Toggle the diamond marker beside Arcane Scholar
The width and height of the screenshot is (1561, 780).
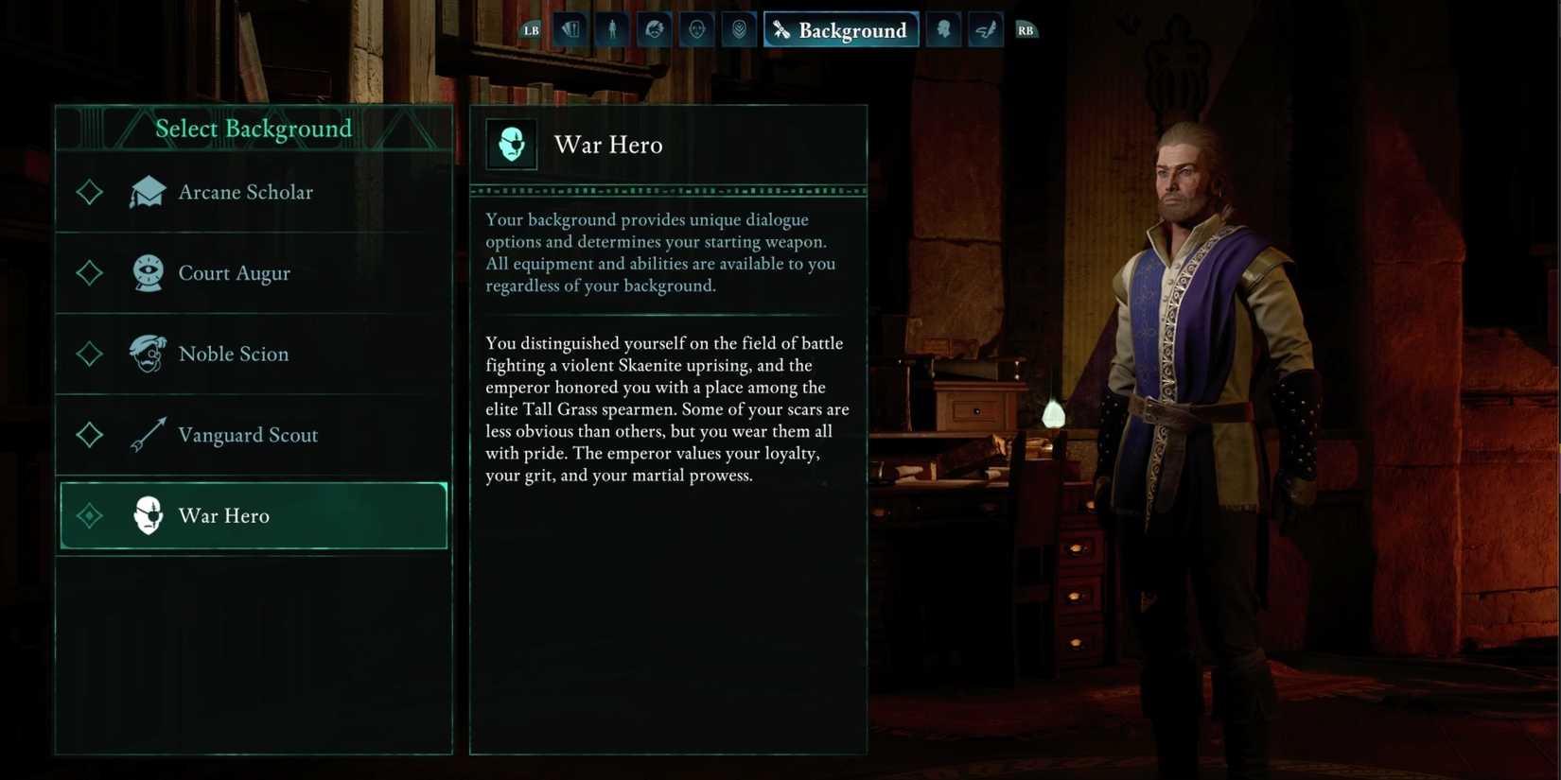click(x=90, y=192)
